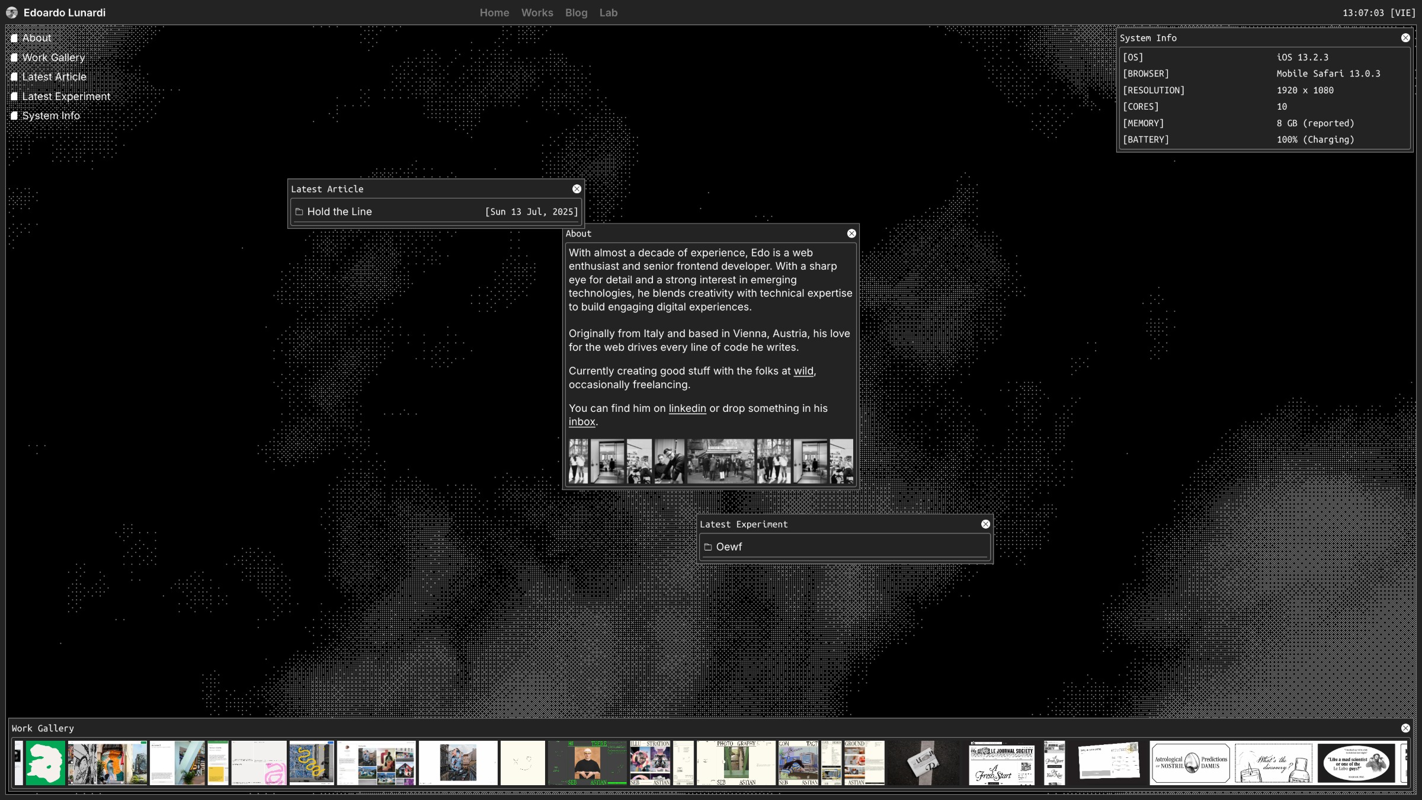
Task: Select the 100% (Charging) battery value
Action: [1315, 139]
